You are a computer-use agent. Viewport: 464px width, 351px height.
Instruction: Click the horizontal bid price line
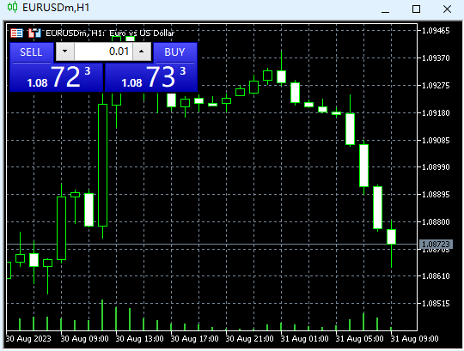[212, 244]
